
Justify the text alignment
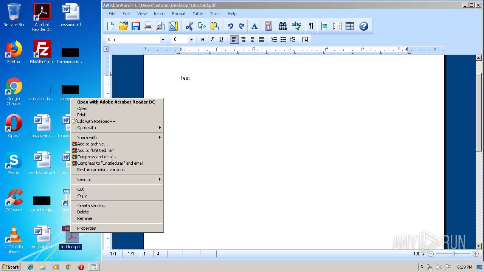pos(261,40)
